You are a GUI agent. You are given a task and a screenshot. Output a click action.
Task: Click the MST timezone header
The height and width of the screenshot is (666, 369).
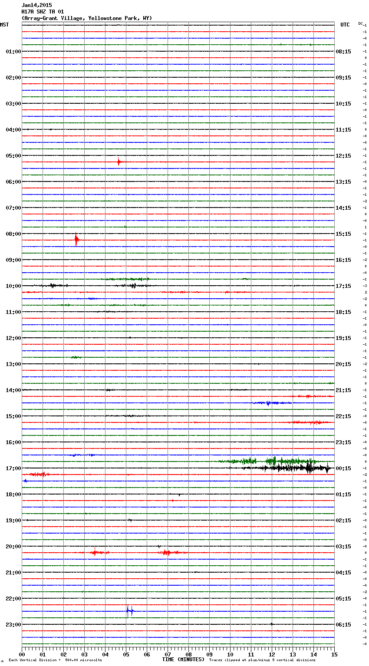click(x=4, y=25)
